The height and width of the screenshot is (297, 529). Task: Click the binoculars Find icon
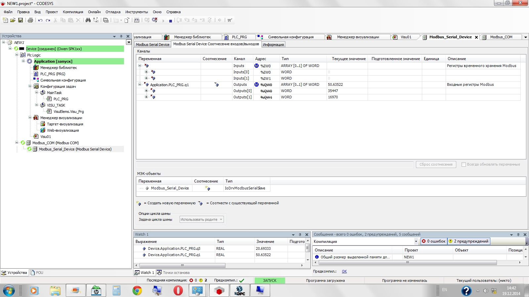click(88, 20)
